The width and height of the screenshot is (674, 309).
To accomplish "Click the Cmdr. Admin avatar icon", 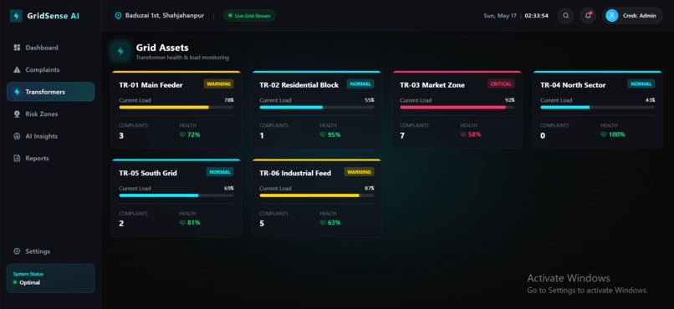I will pyautogui.click(x=611, y=16).
